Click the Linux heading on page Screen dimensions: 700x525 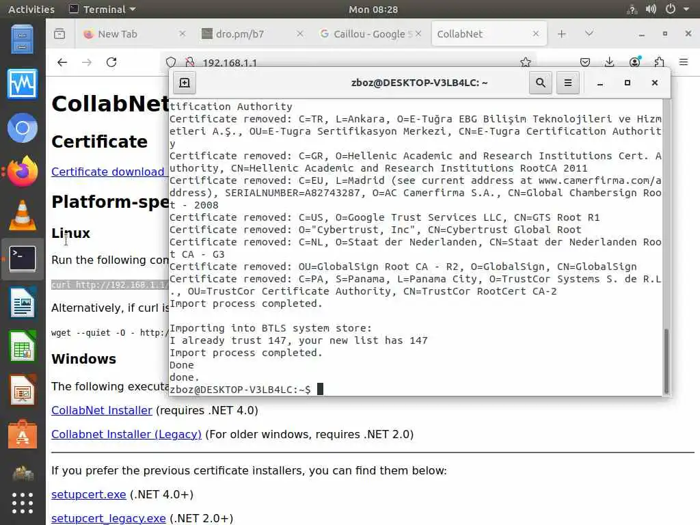click(x=70, y=233)
